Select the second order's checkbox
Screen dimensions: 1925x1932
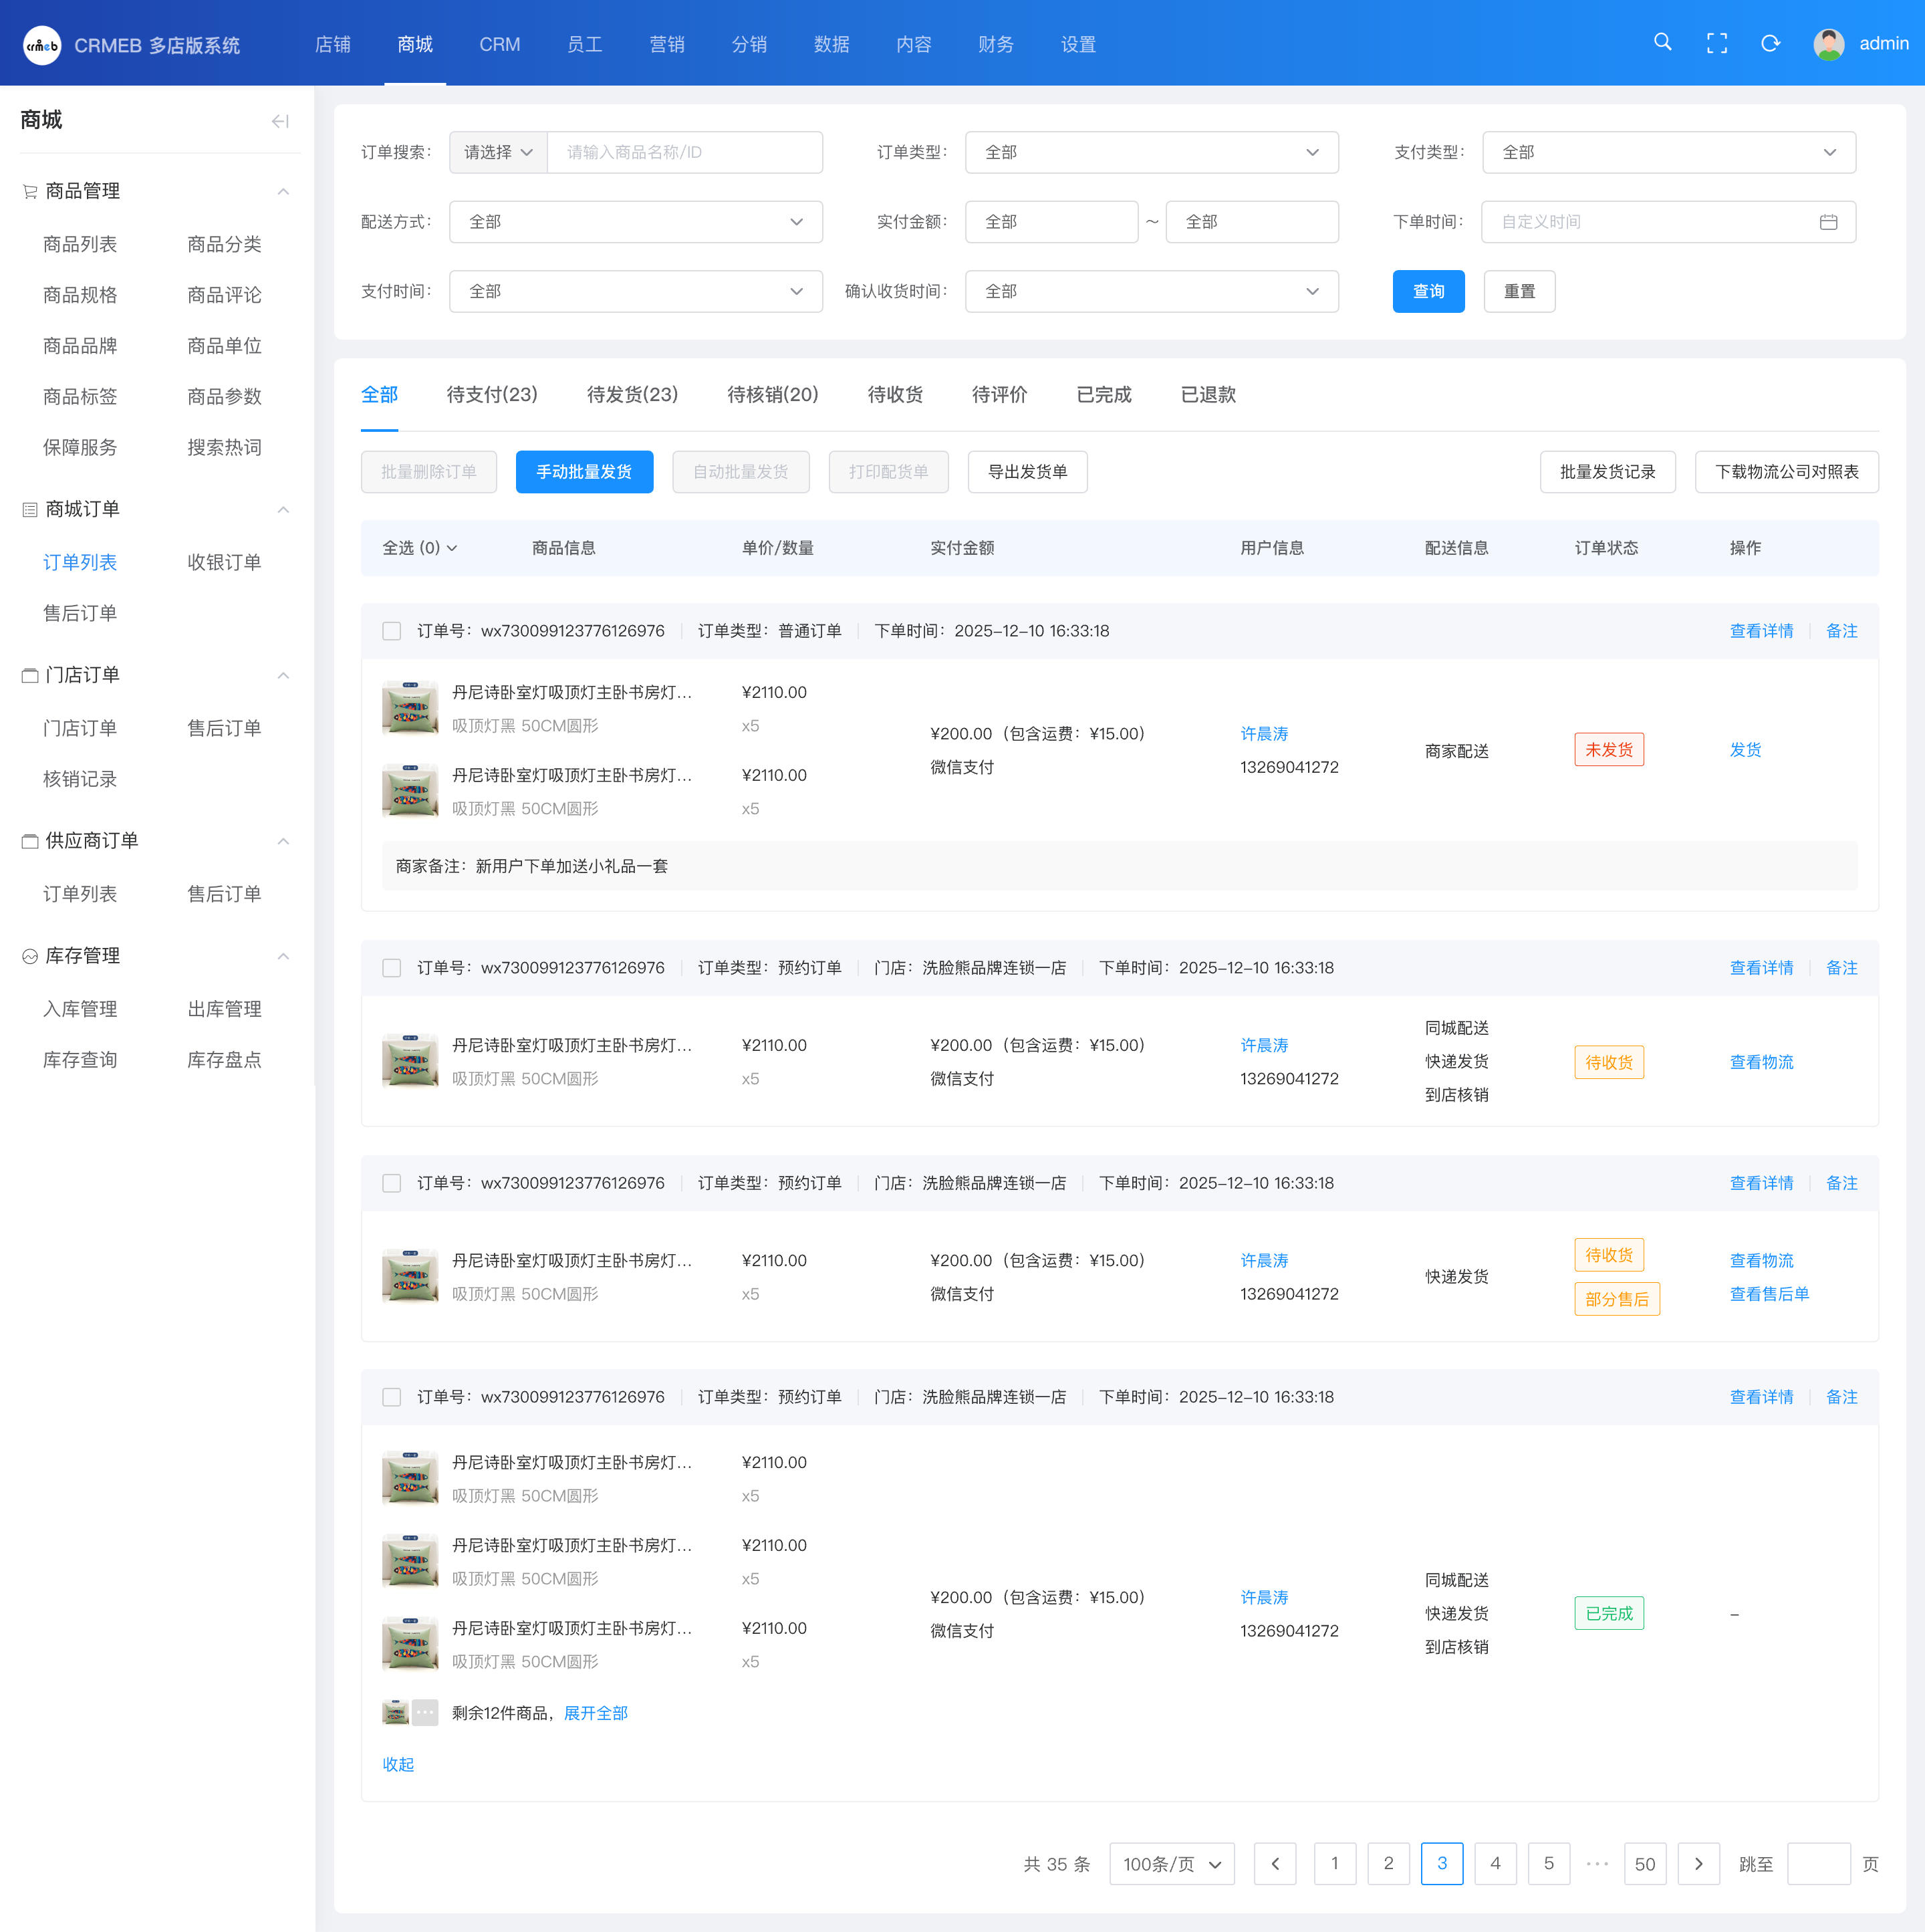pos(392,968)
